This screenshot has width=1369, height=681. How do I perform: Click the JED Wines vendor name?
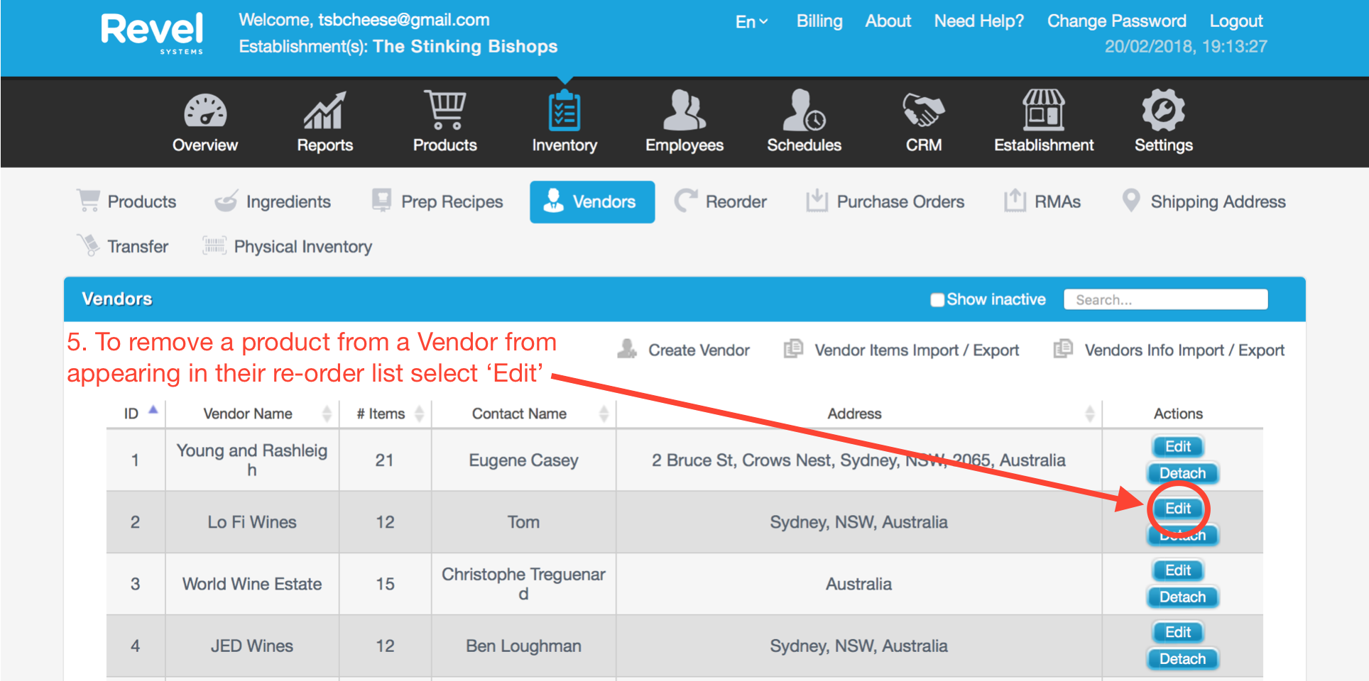click(x=252, y=646)
